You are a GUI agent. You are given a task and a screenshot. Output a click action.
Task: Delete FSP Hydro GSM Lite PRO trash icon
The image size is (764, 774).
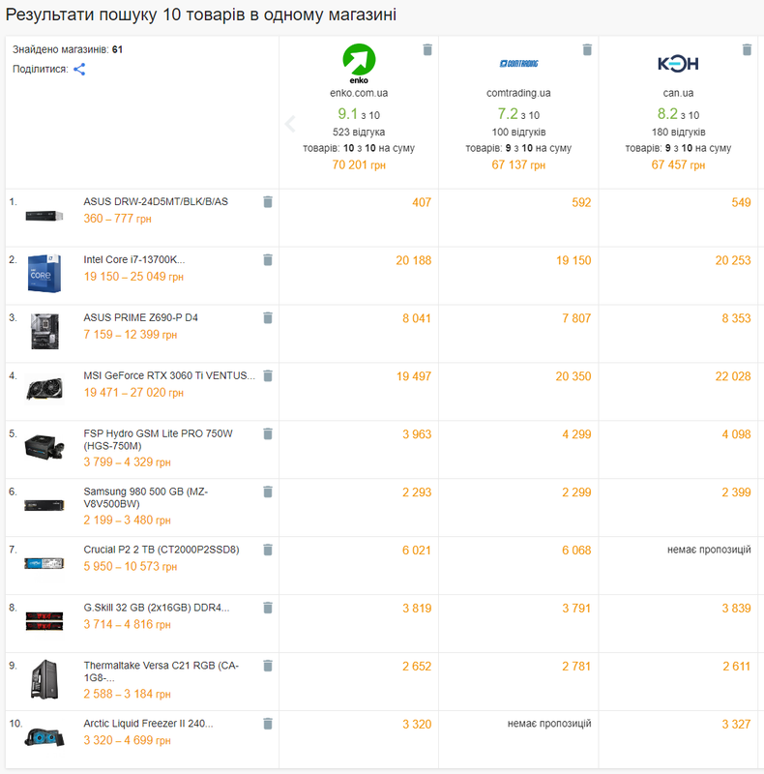268,433
